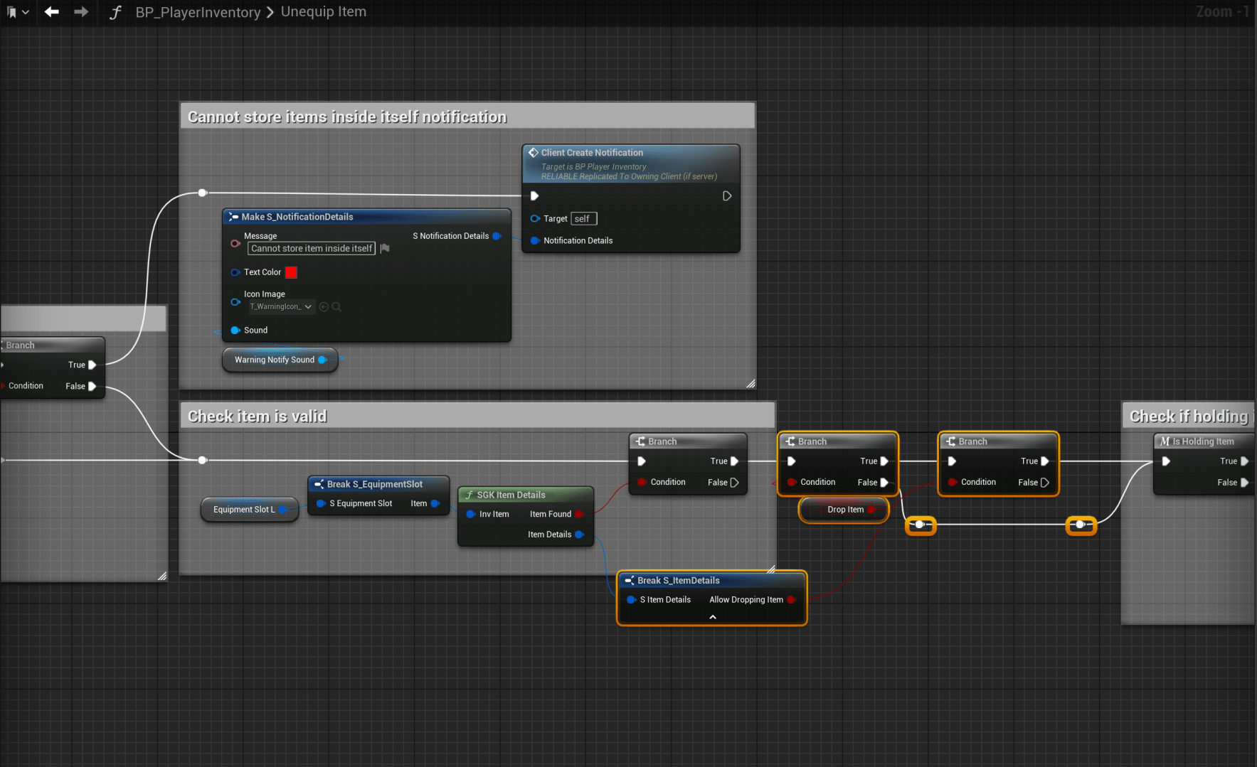Viewport: 1257px width, 767px height.
Task: Open the Text Color red swatch
Action: pyautogui.click(x=291, y=272)
